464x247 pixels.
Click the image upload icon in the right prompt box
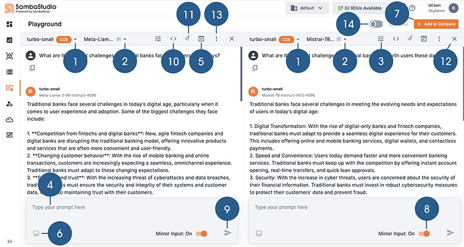(259, 233)
